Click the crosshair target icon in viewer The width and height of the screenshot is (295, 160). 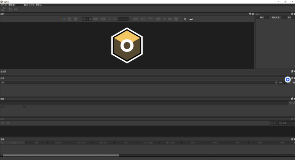(x=185, y=19)
